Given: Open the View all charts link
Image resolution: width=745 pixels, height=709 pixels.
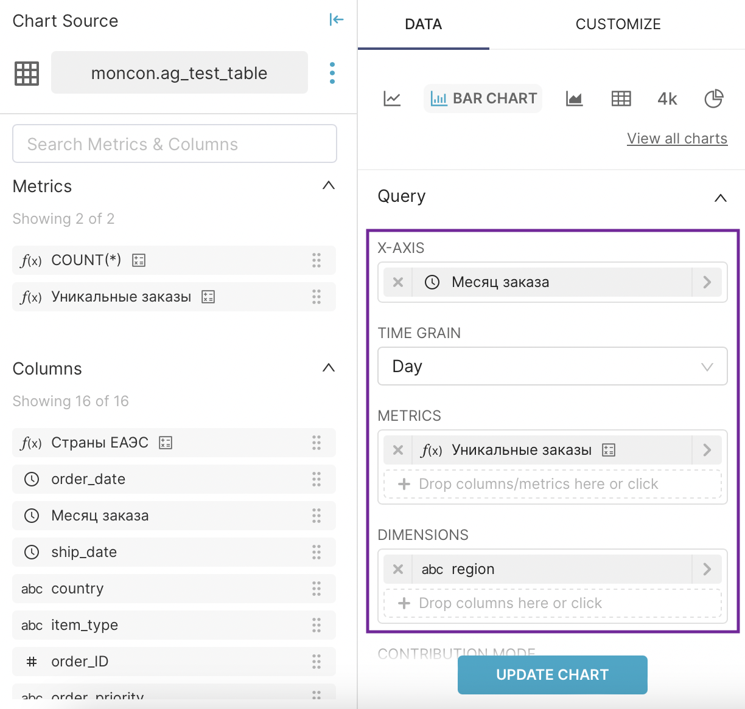Looking at the screenshot, I should pos(677,139).
